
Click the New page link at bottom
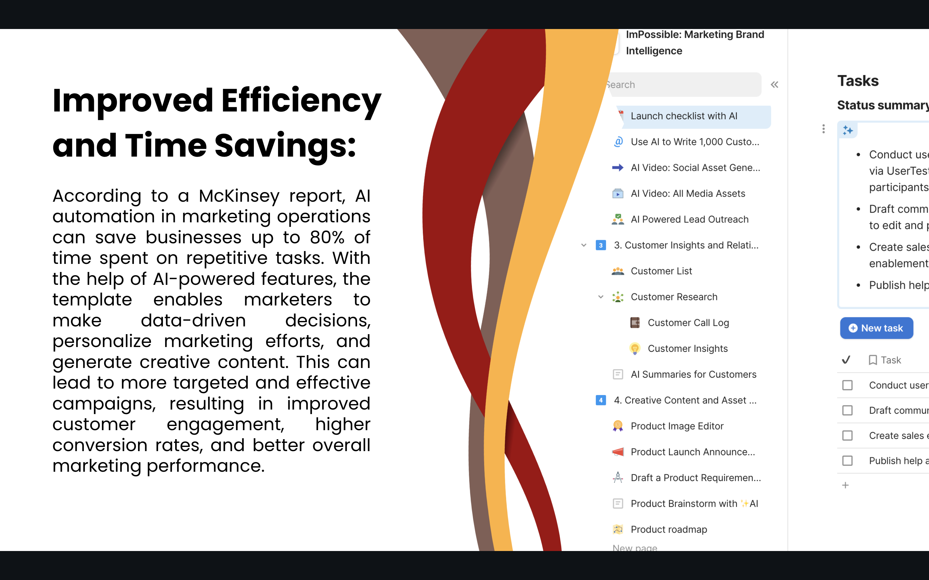coord(635,548)
